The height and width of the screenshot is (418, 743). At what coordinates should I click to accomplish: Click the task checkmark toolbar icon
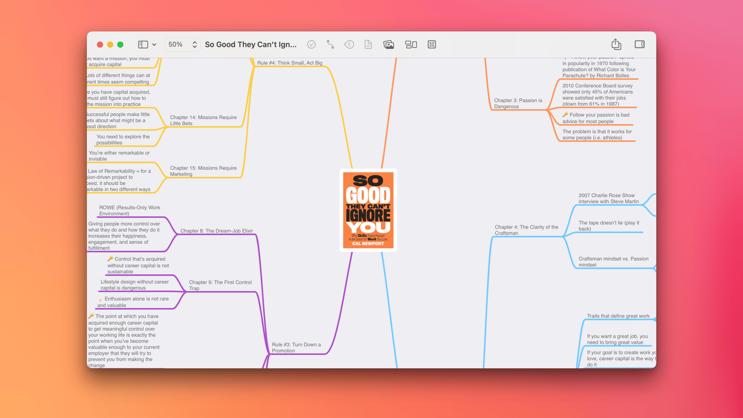click(311, 45)
